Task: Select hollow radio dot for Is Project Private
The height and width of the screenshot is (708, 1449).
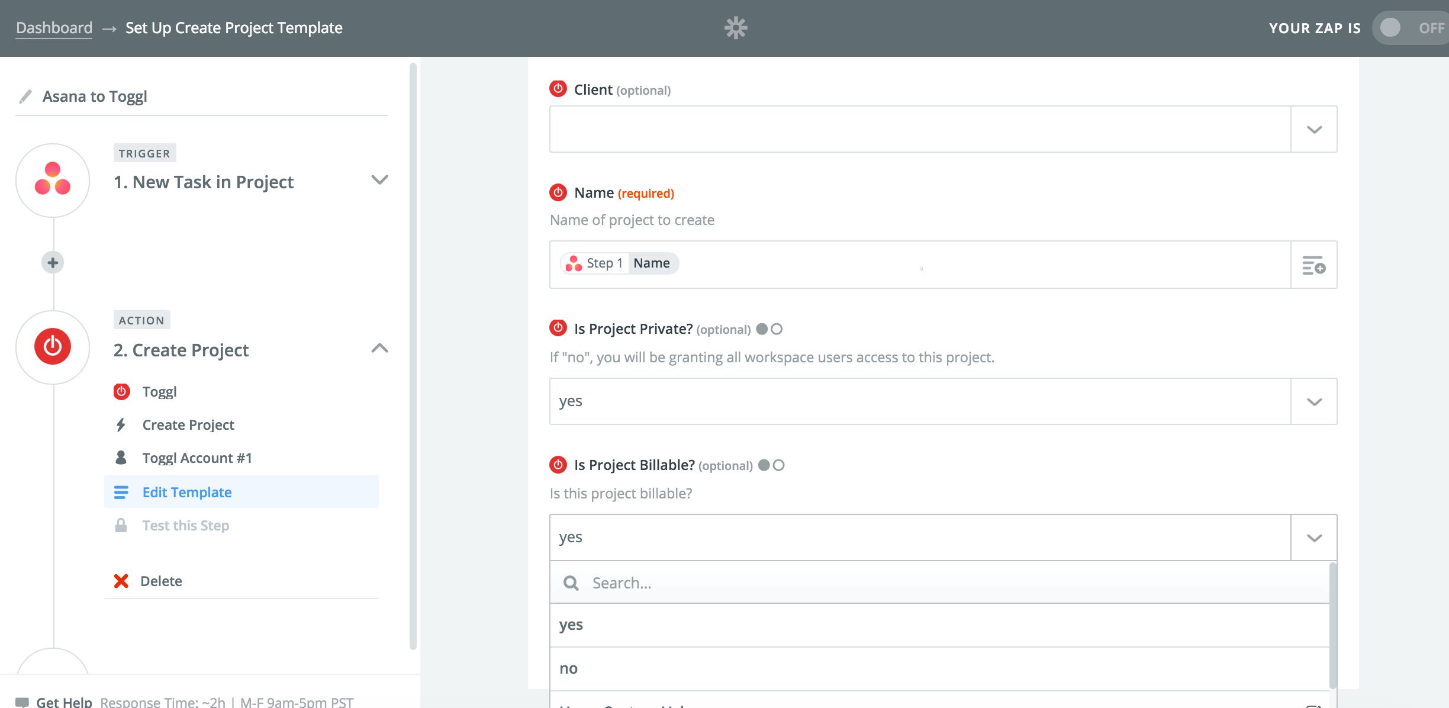Action: pyautogui.click(x=777, y=329)
